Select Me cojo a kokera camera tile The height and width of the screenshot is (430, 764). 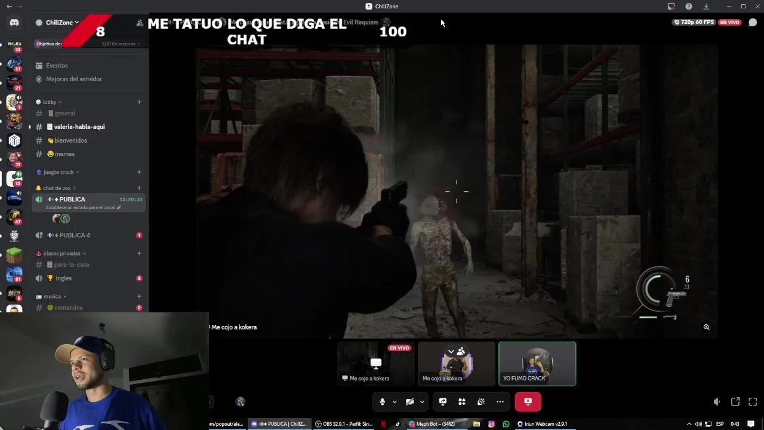click(457, 364)
